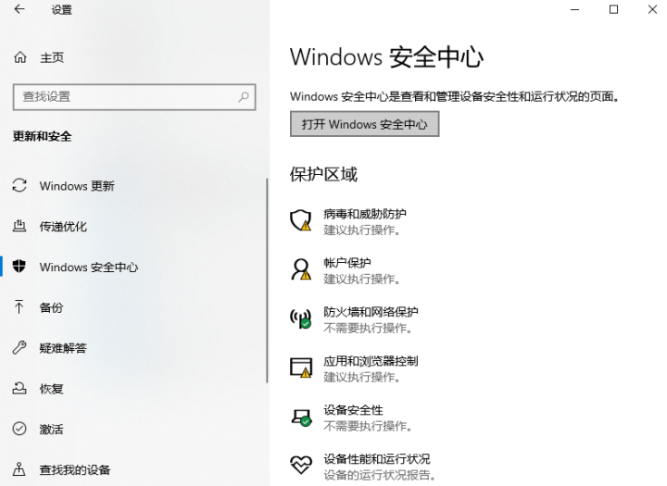The image size is (667, 486).
Task: Click the virus and threat protection shield icon
Action: pyautogui.click(x=300, y=220)
